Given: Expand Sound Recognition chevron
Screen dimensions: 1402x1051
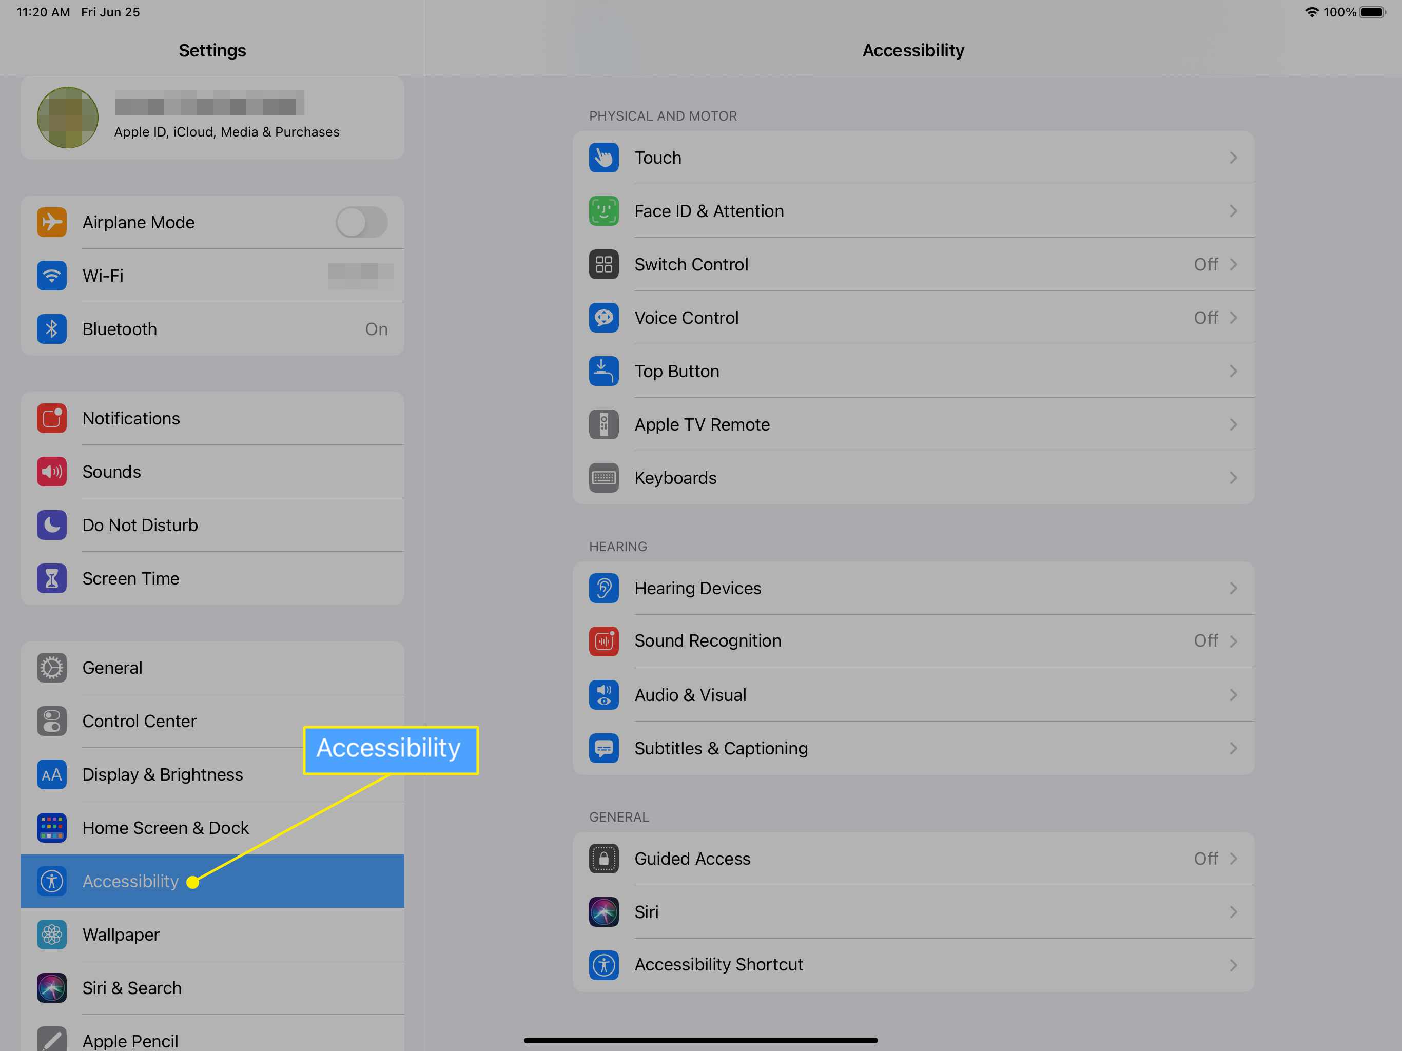Looking at the screenshot, I should click(x=1233, y=641).
